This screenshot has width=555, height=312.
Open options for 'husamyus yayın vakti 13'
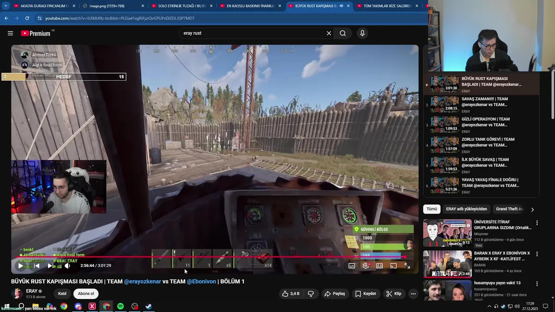click(537, 283)
